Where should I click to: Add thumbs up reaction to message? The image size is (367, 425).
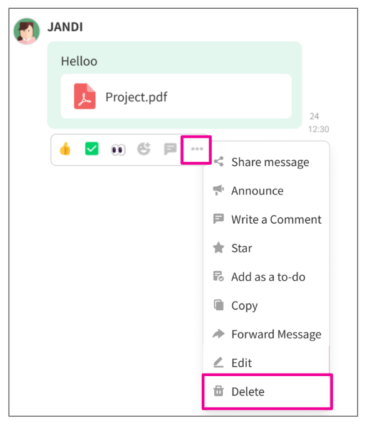65,149
